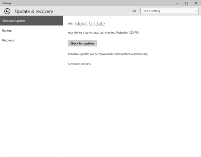Pin this settings page with pushpin icon
201x157 pixels.
point(134,11)
